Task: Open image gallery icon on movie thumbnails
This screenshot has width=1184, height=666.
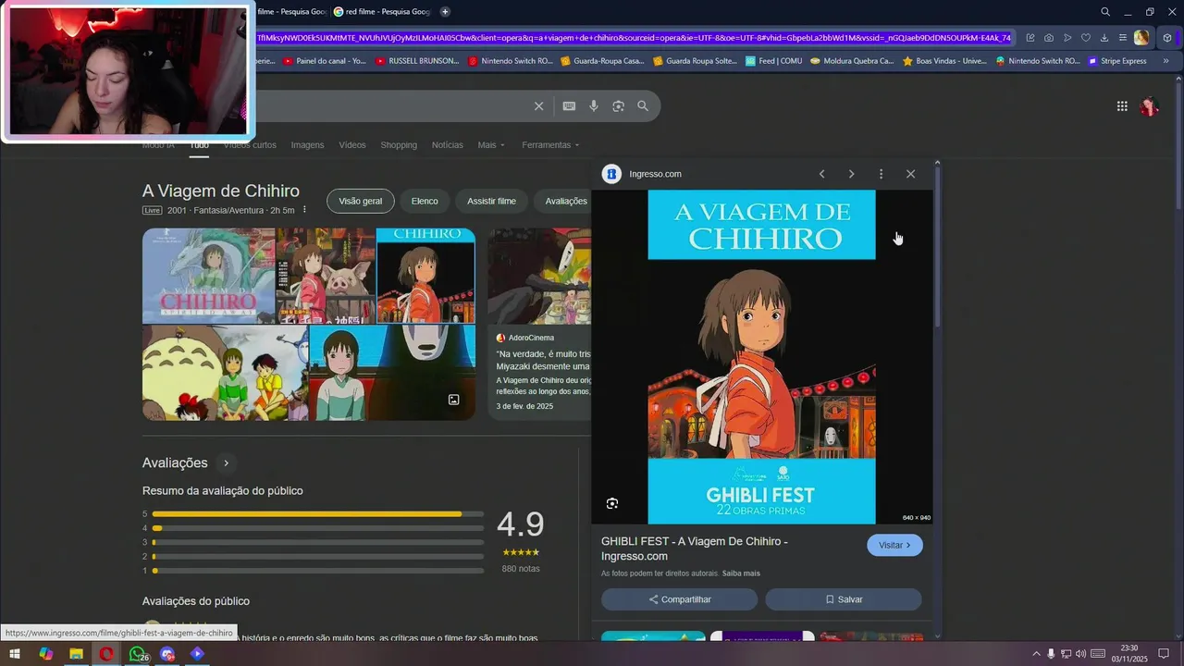Action: (453, 400)
